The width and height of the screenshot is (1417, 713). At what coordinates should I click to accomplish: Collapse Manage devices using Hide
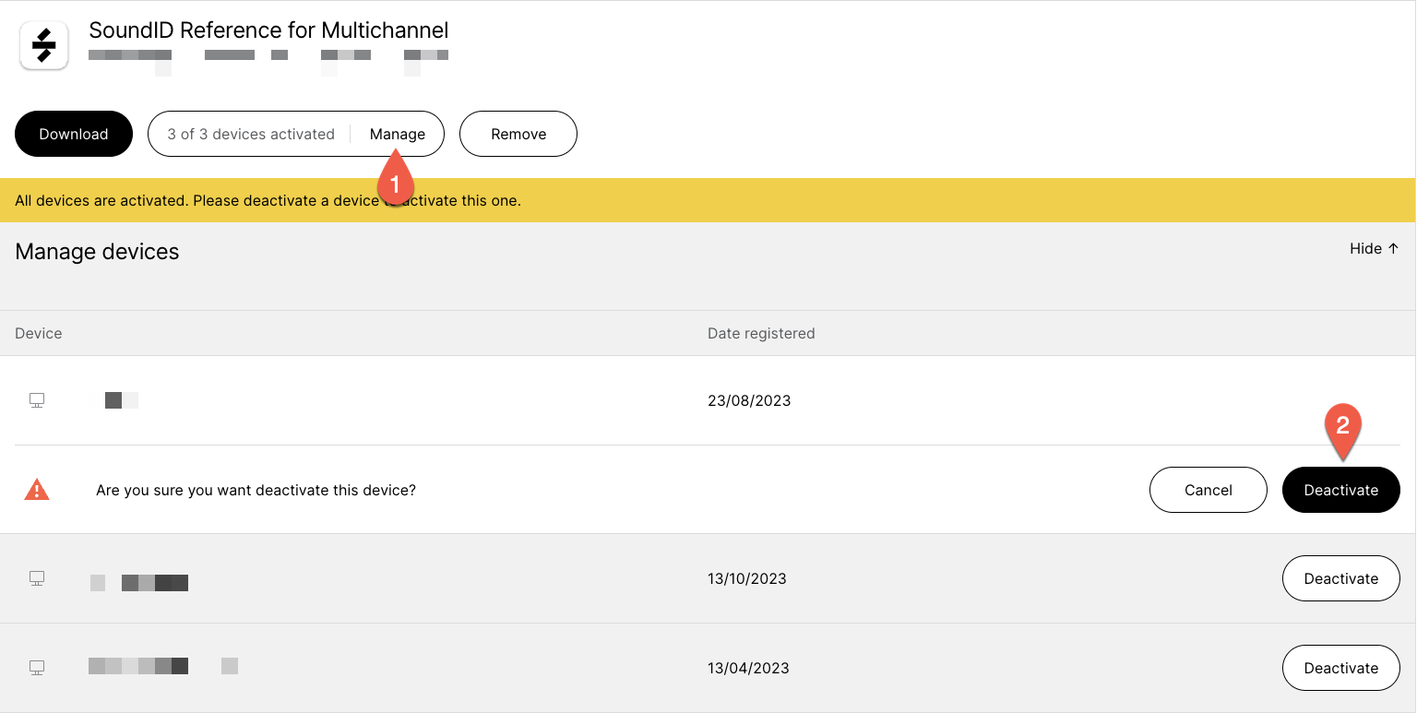click(x=1375, y=248)
